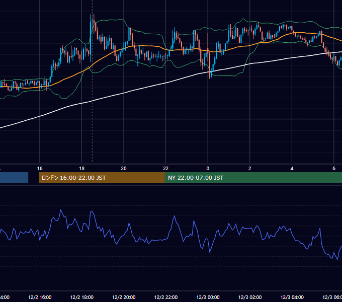This screenshot has width=342, height=302.
Task: Click the 12/3 02:00 label on oscillator axis
Action: (x=250, y=297)
